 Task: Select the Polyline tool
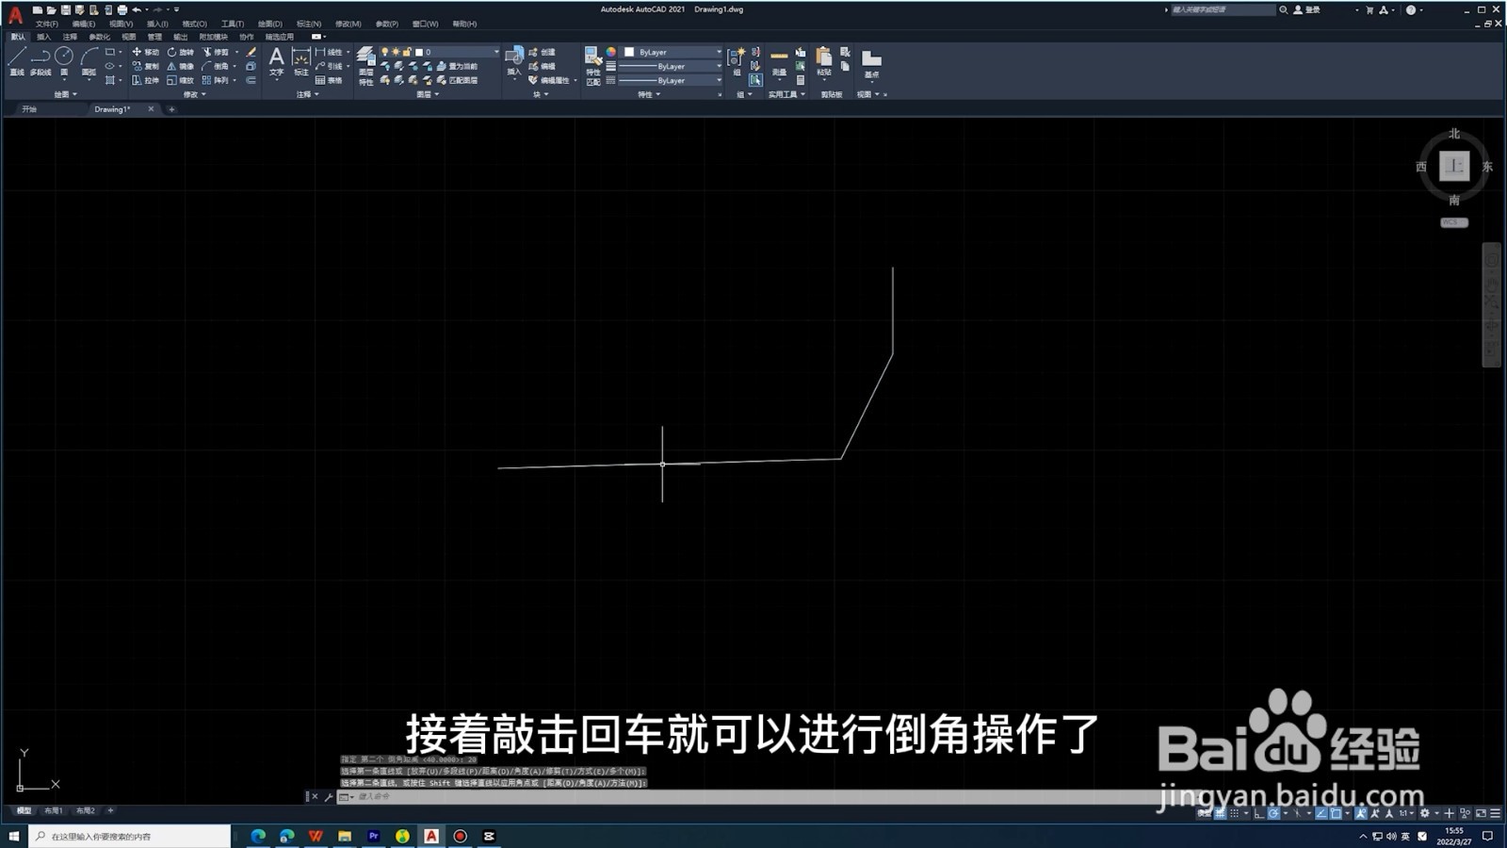[40, 58]
